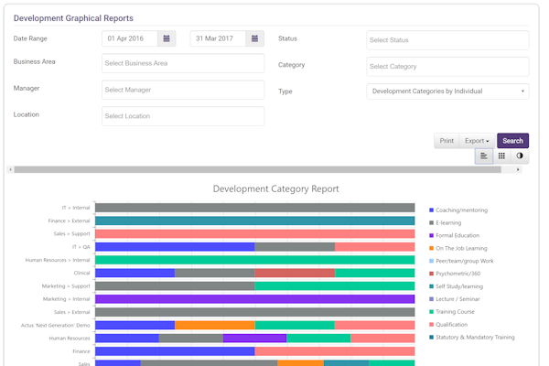
Task: Open the Type dropdown
Action: coord(447,91)
